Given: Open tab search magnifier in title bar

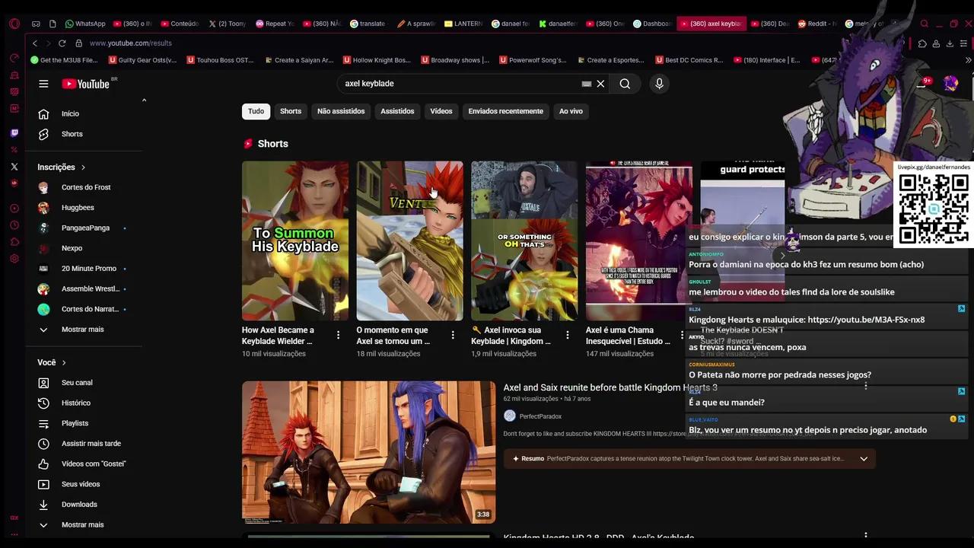Looking at the screenshot, I should tap(924, 24).
